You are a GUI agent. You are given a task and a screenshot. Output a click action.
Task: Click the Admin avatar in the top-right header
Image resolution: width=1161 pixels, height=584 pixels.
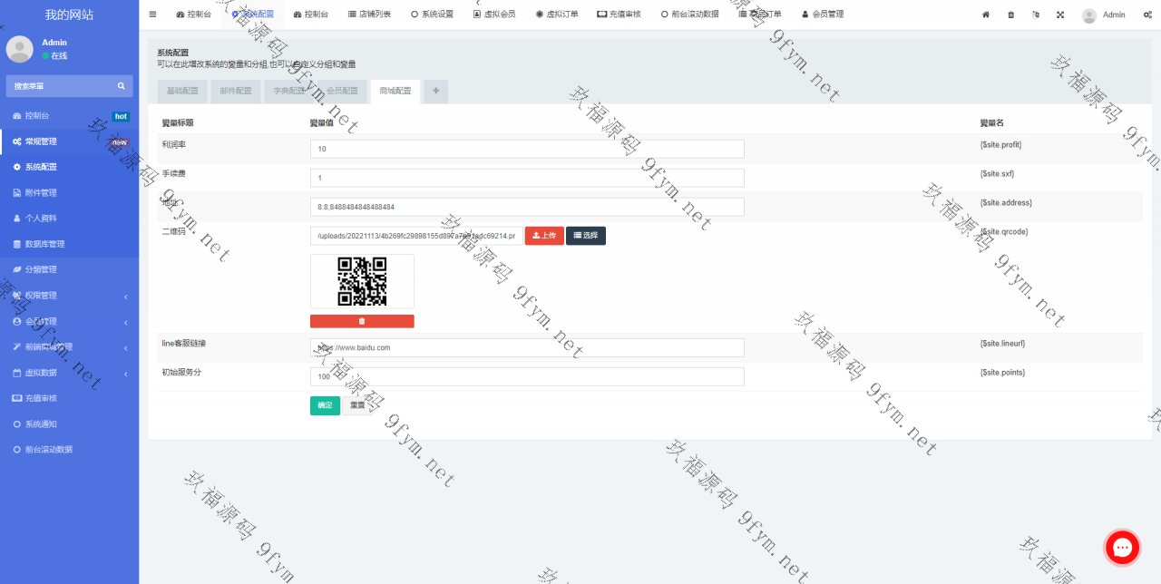click(1089, 15)
